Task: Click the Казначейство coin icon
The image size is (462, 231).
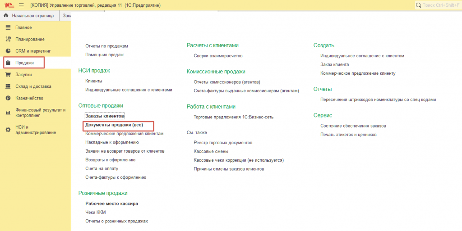Action: (8, 98)
